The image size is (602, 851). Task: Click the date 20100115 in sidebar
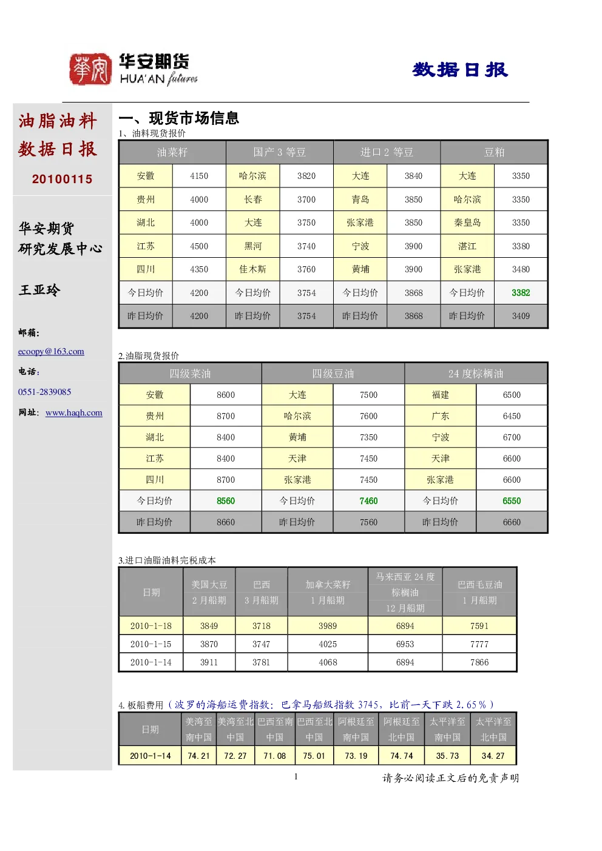[63, 179]
